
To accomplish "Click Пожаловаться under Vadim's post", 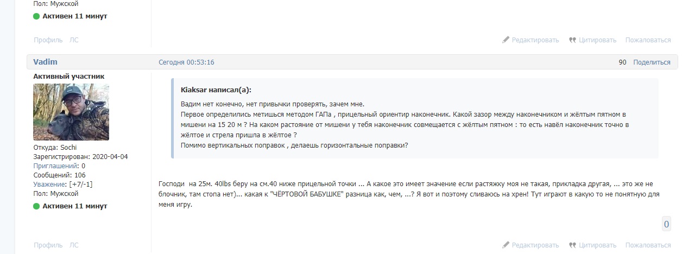I will [648, 245].
